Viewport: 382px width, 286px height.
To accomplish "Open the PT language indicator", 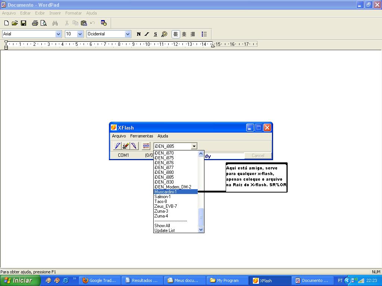I will click(x=340, y=280).
